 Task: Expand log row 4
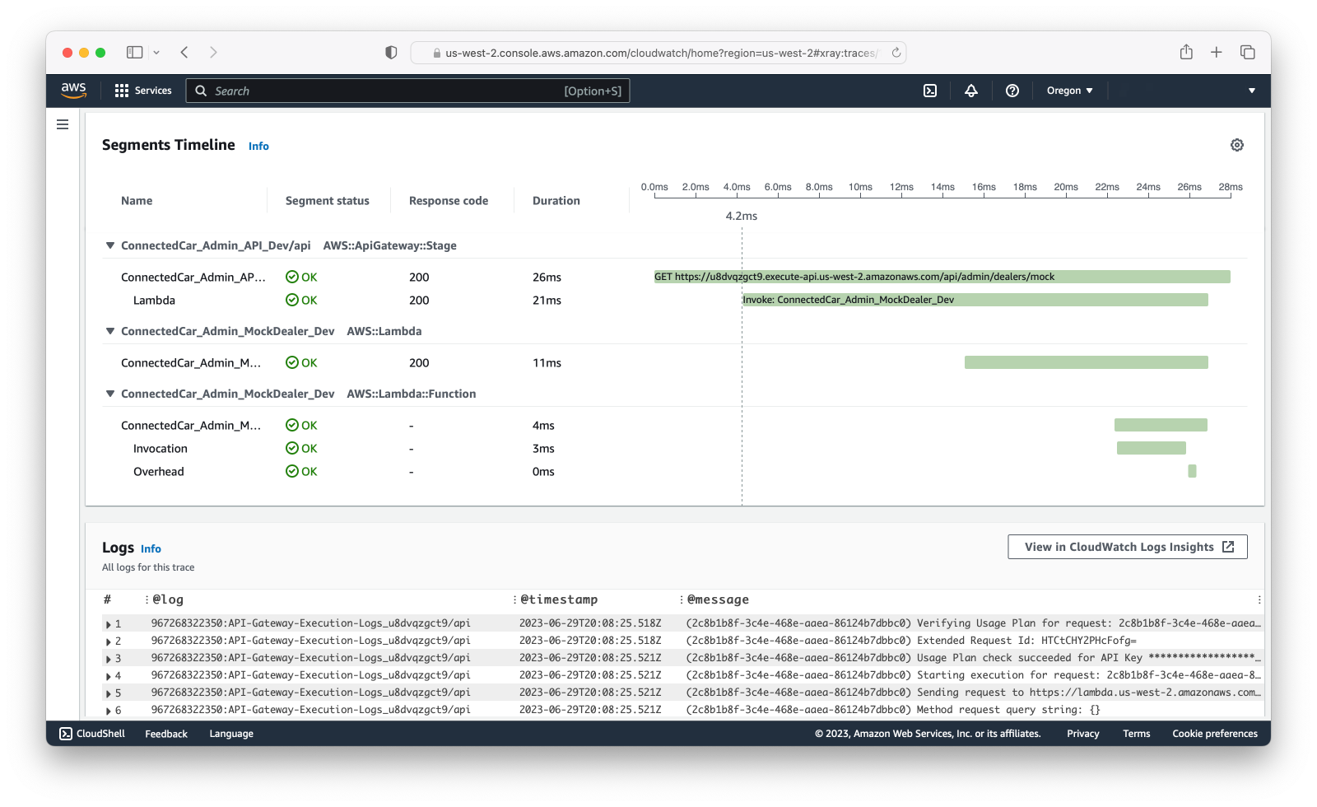click(x=109, y=676)
